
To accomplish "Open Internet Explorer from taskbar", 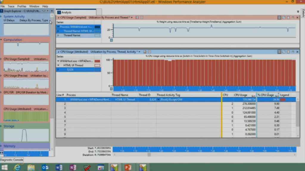I will click(17, 167).
